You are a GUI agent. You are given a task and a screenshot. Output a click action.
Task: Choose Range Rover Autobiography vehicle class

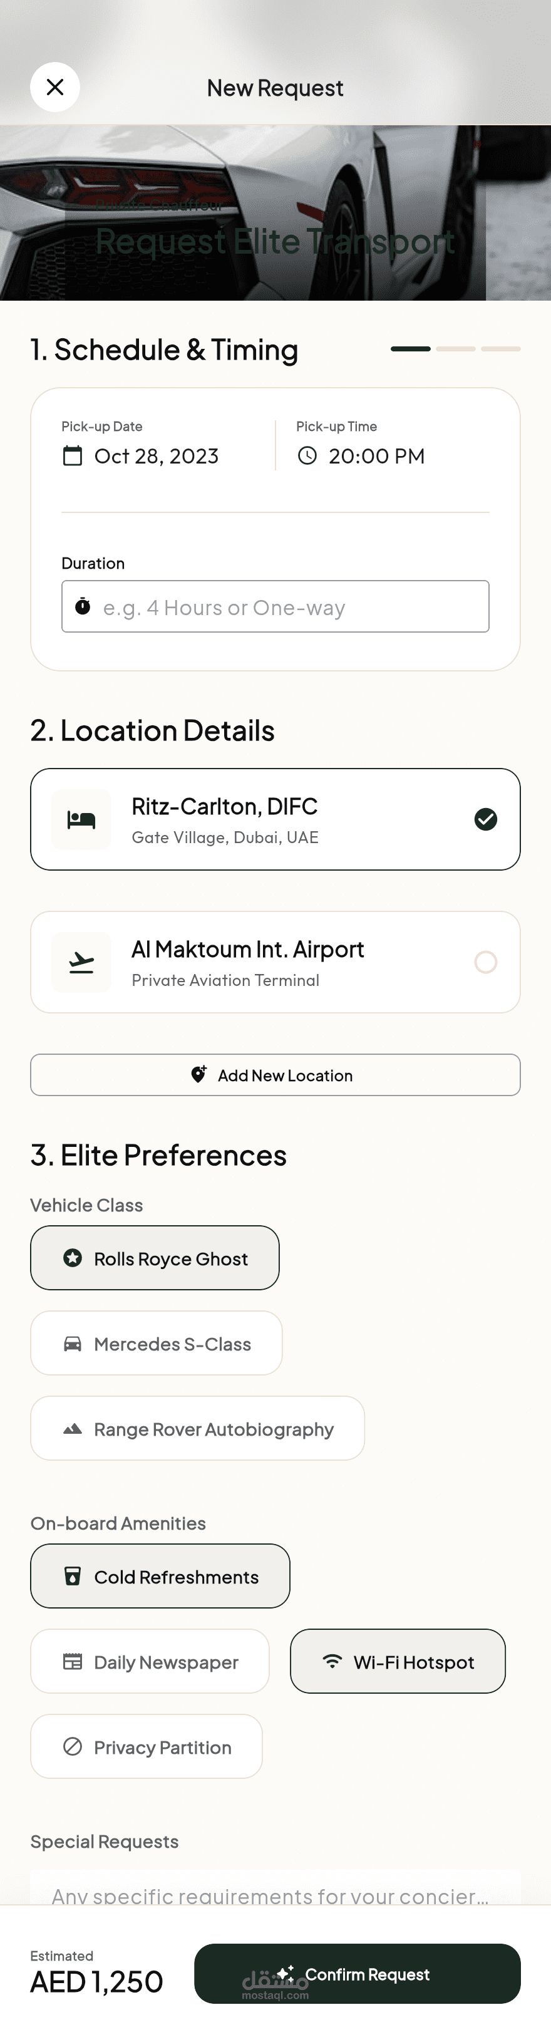coord(197,1428)
